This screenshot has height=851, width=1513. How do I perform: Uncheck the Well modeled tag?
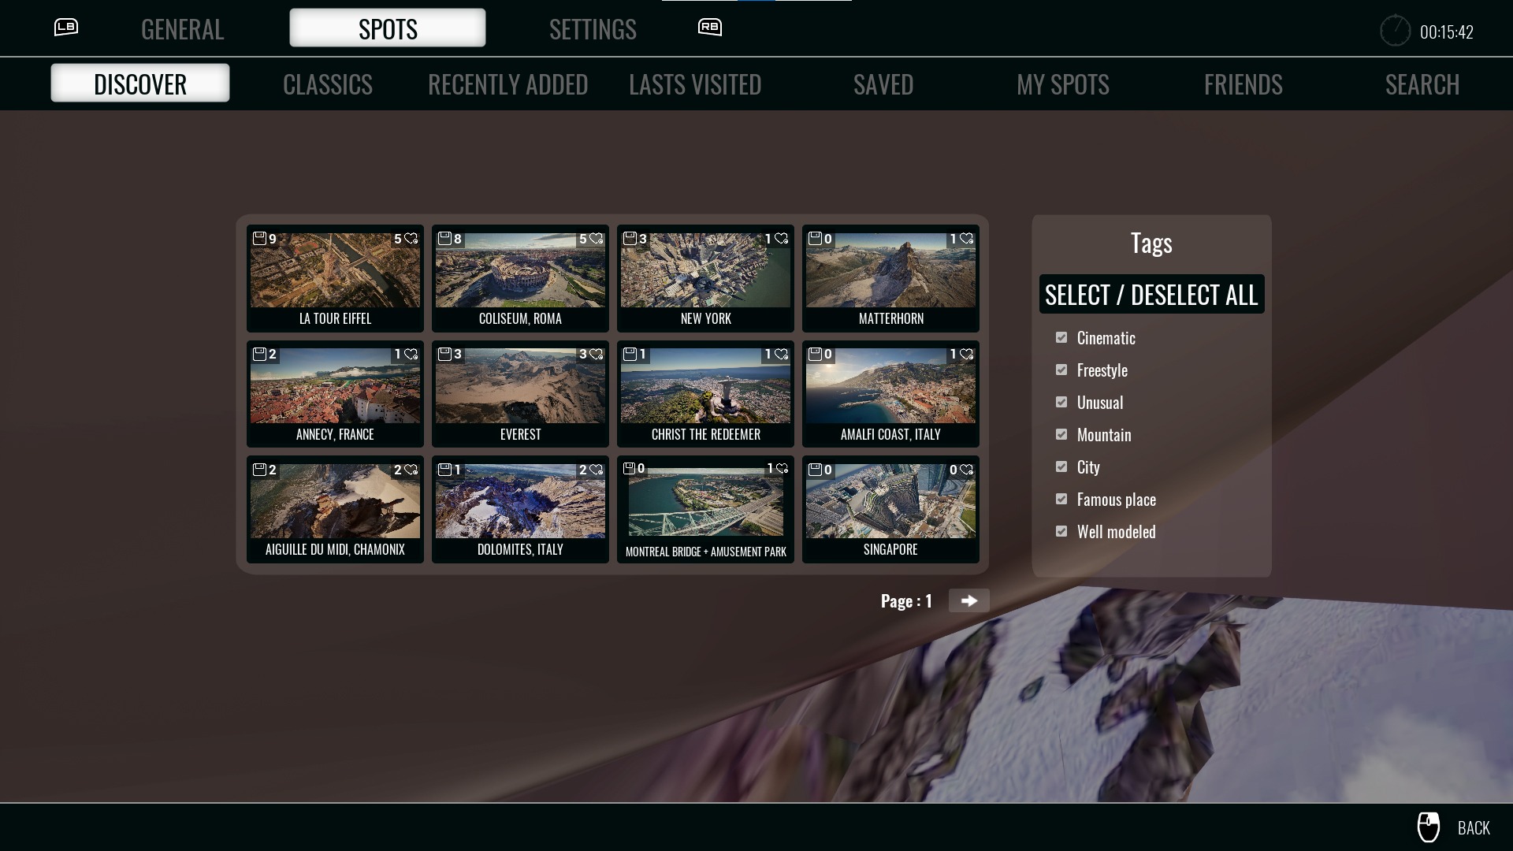[1061, 531]
